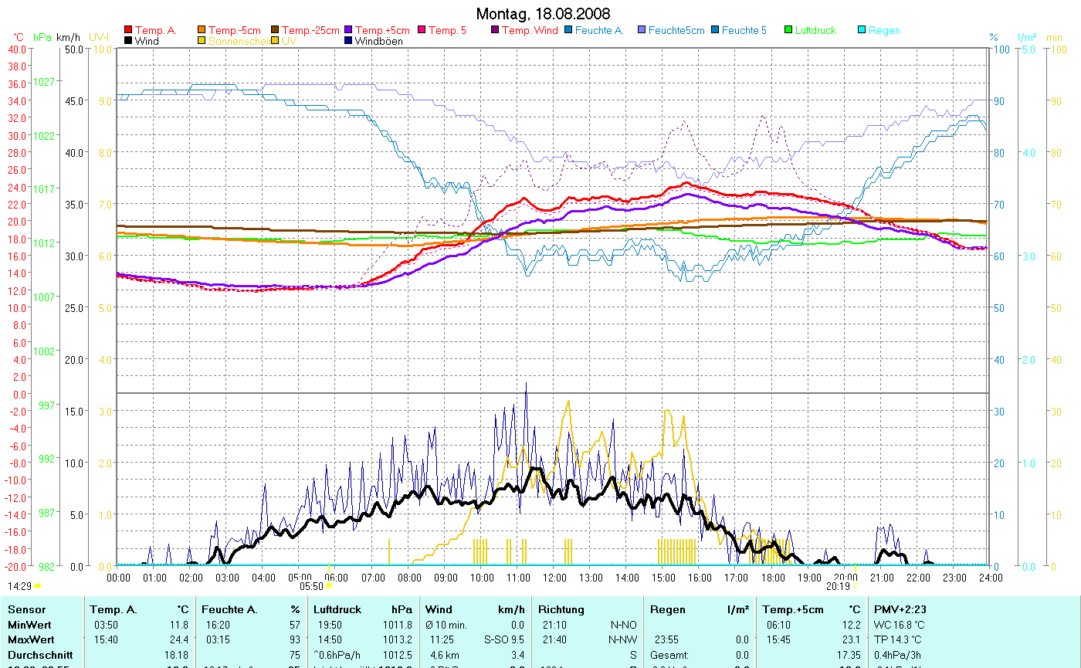Click the pink Temp. 5 legend swatch

coord(422,31)
